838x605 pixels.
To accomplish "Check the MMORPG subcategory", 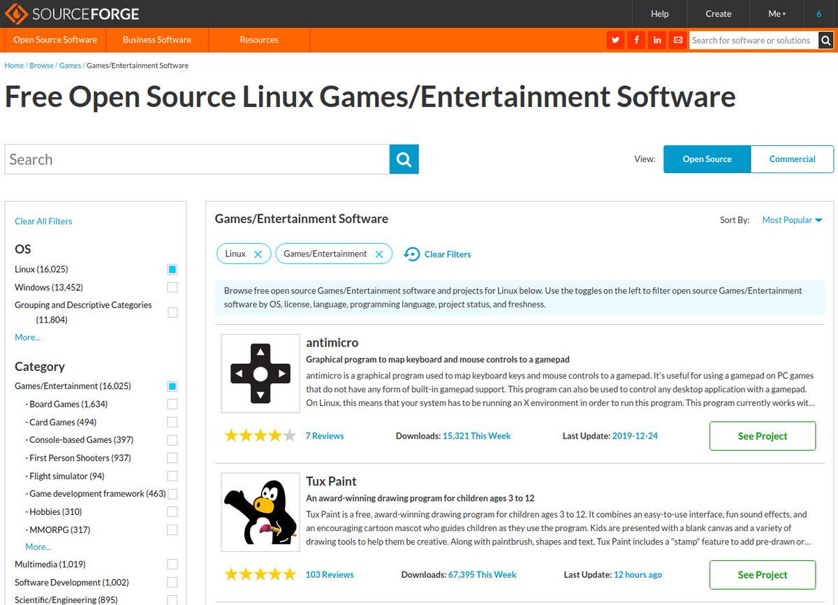I will click(172, 530).
